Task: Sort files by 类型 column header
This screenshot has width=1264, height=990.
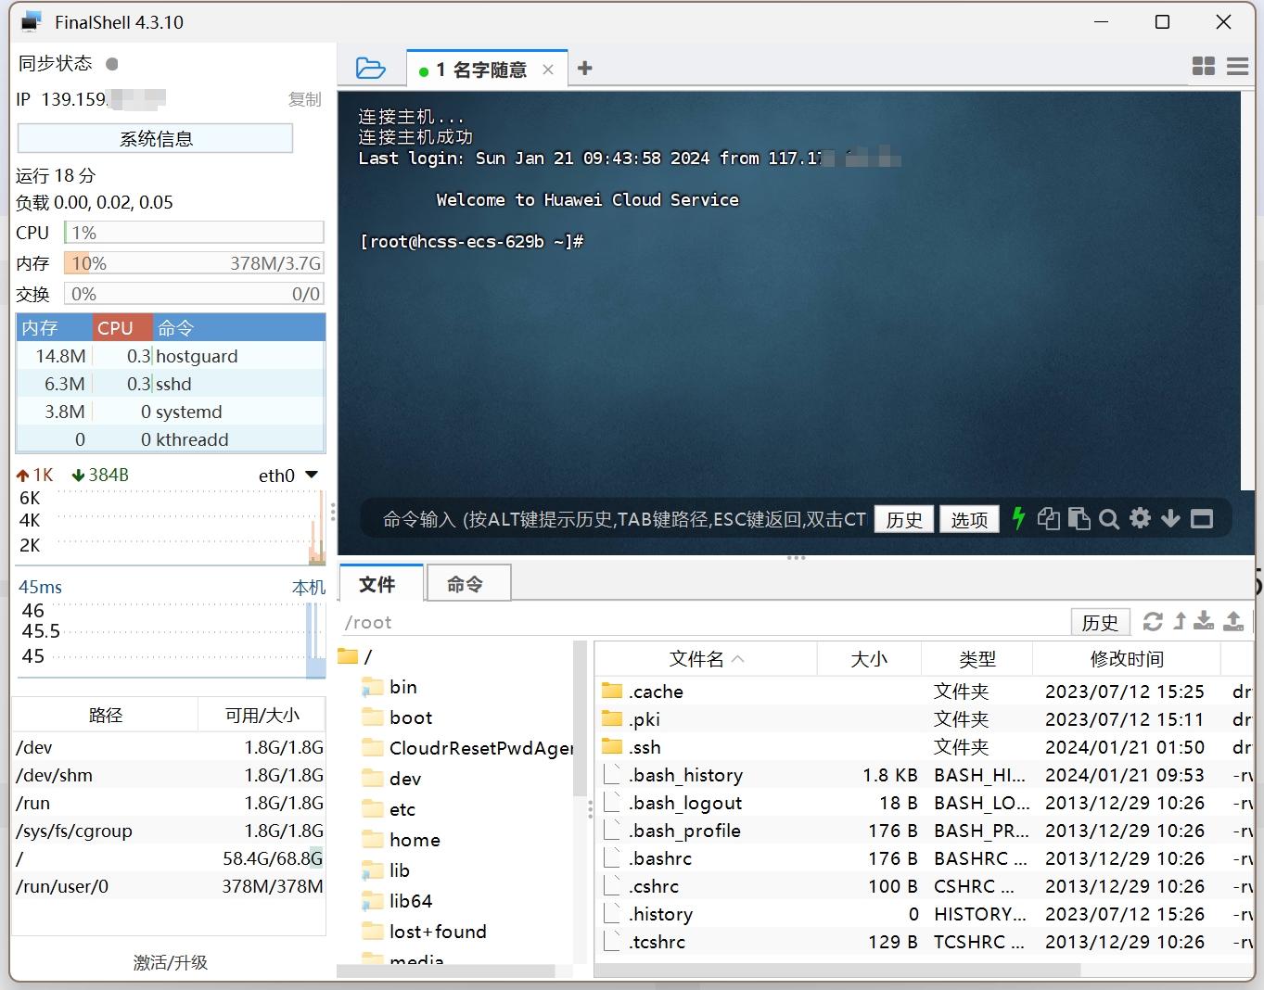Action: coord(977,659)
